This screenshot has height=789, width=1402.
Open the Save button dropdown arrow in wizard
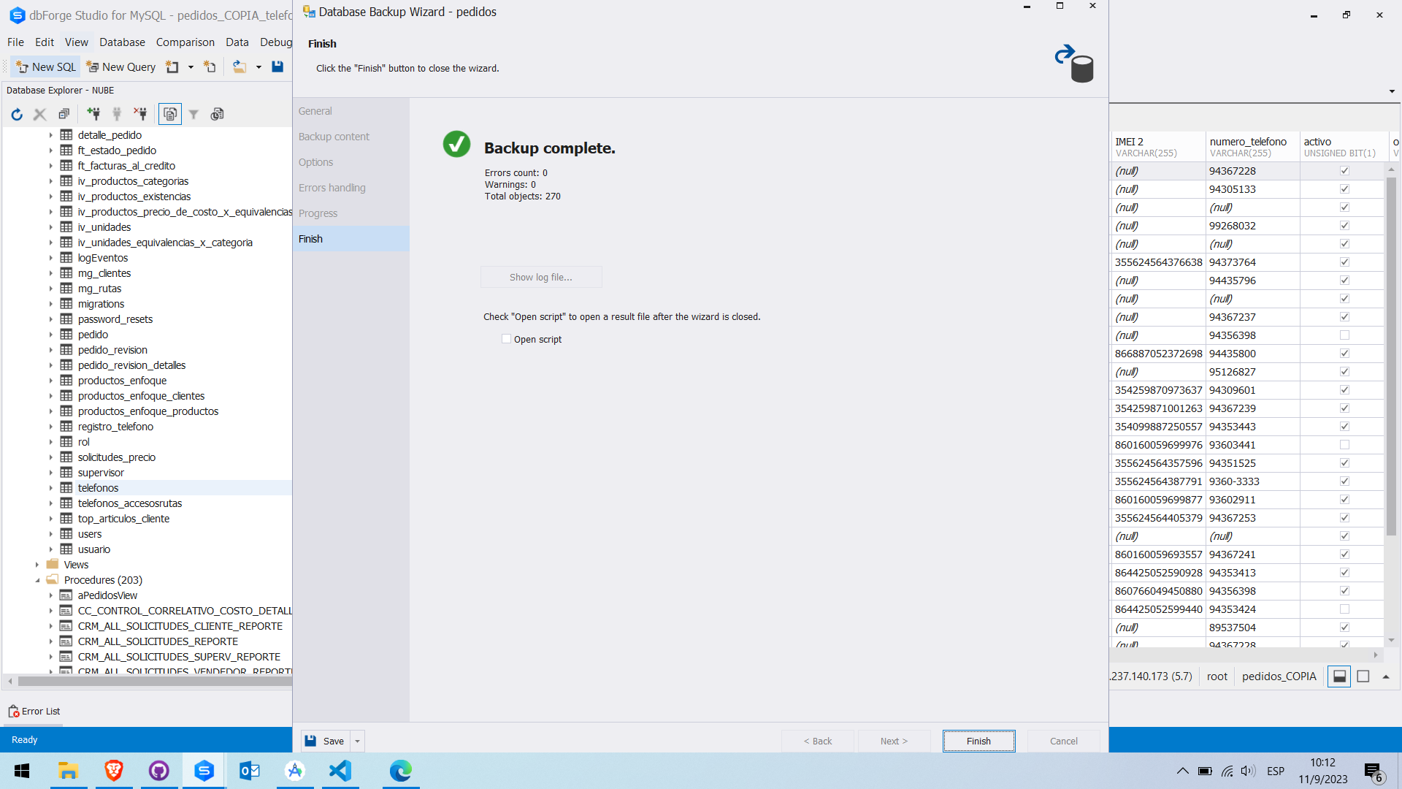click(x=357, y=741)
